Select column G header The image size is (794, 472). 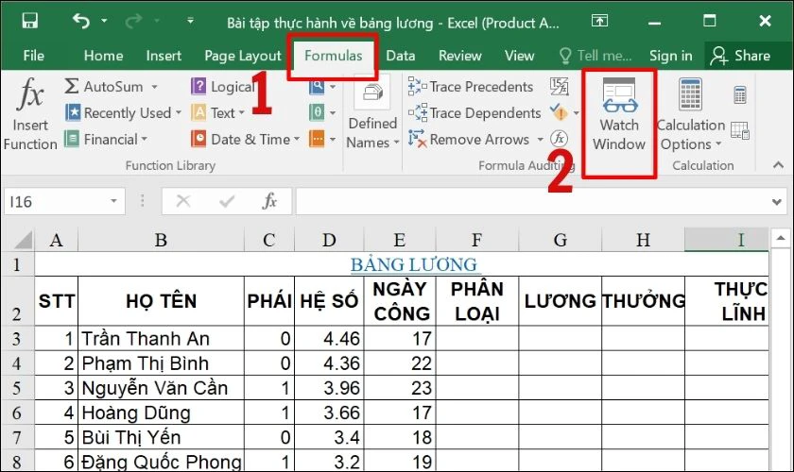[x=560, y=240]
